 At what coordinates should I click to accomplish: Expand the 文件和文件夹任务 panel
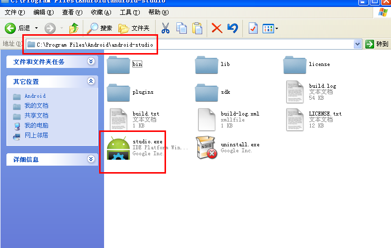pyautogui.click(x=91, y=62)
